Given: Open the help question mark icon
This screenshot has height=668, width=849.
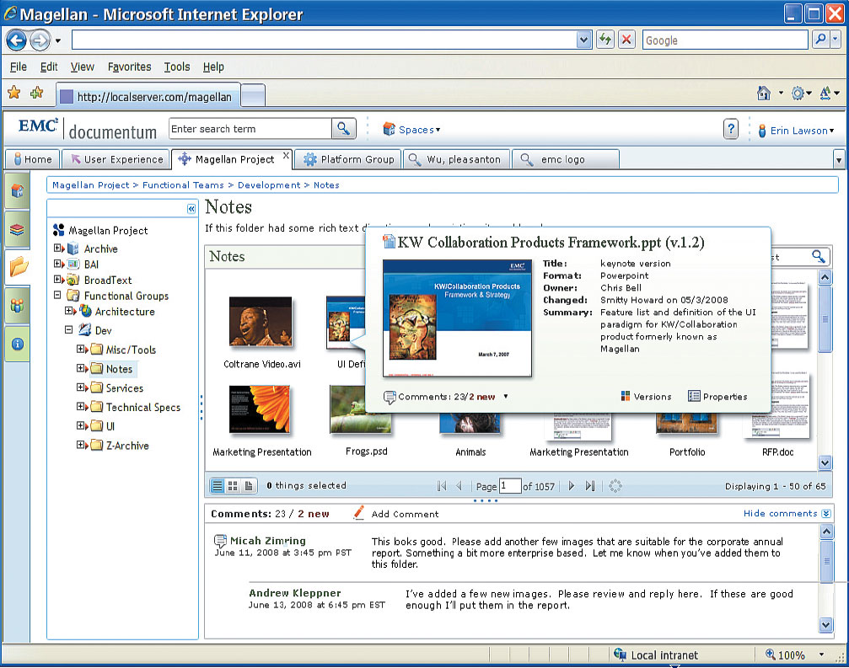Looking at the screenshot, I should pos(731,130).
